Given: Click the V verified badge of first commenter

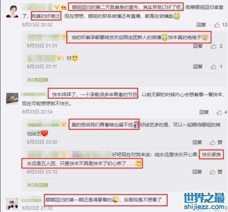Looking at the screenshot, I should 57,7.
